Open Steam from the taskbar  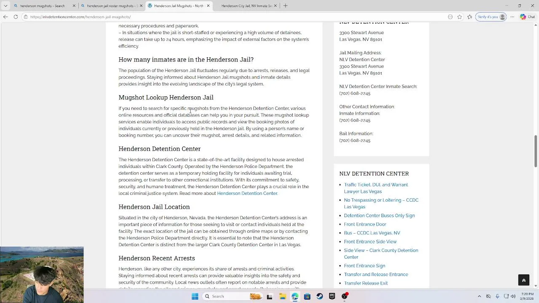pyautogui.click(x=320, y=296)
